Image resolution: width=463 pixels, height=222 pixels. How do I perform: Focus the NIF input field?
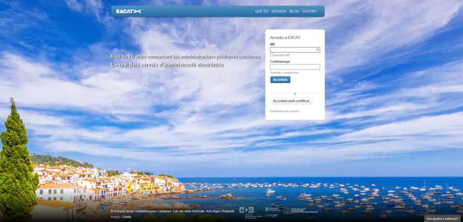[x=292, y=50]
